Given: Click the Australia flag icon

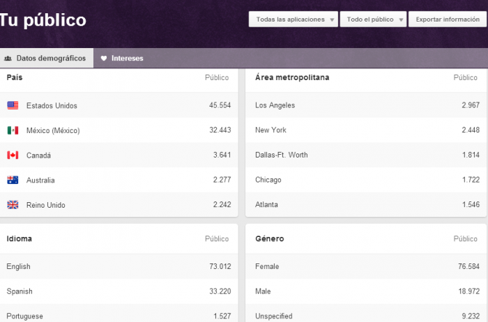Looking at the screenshot, I should [13, 181].
